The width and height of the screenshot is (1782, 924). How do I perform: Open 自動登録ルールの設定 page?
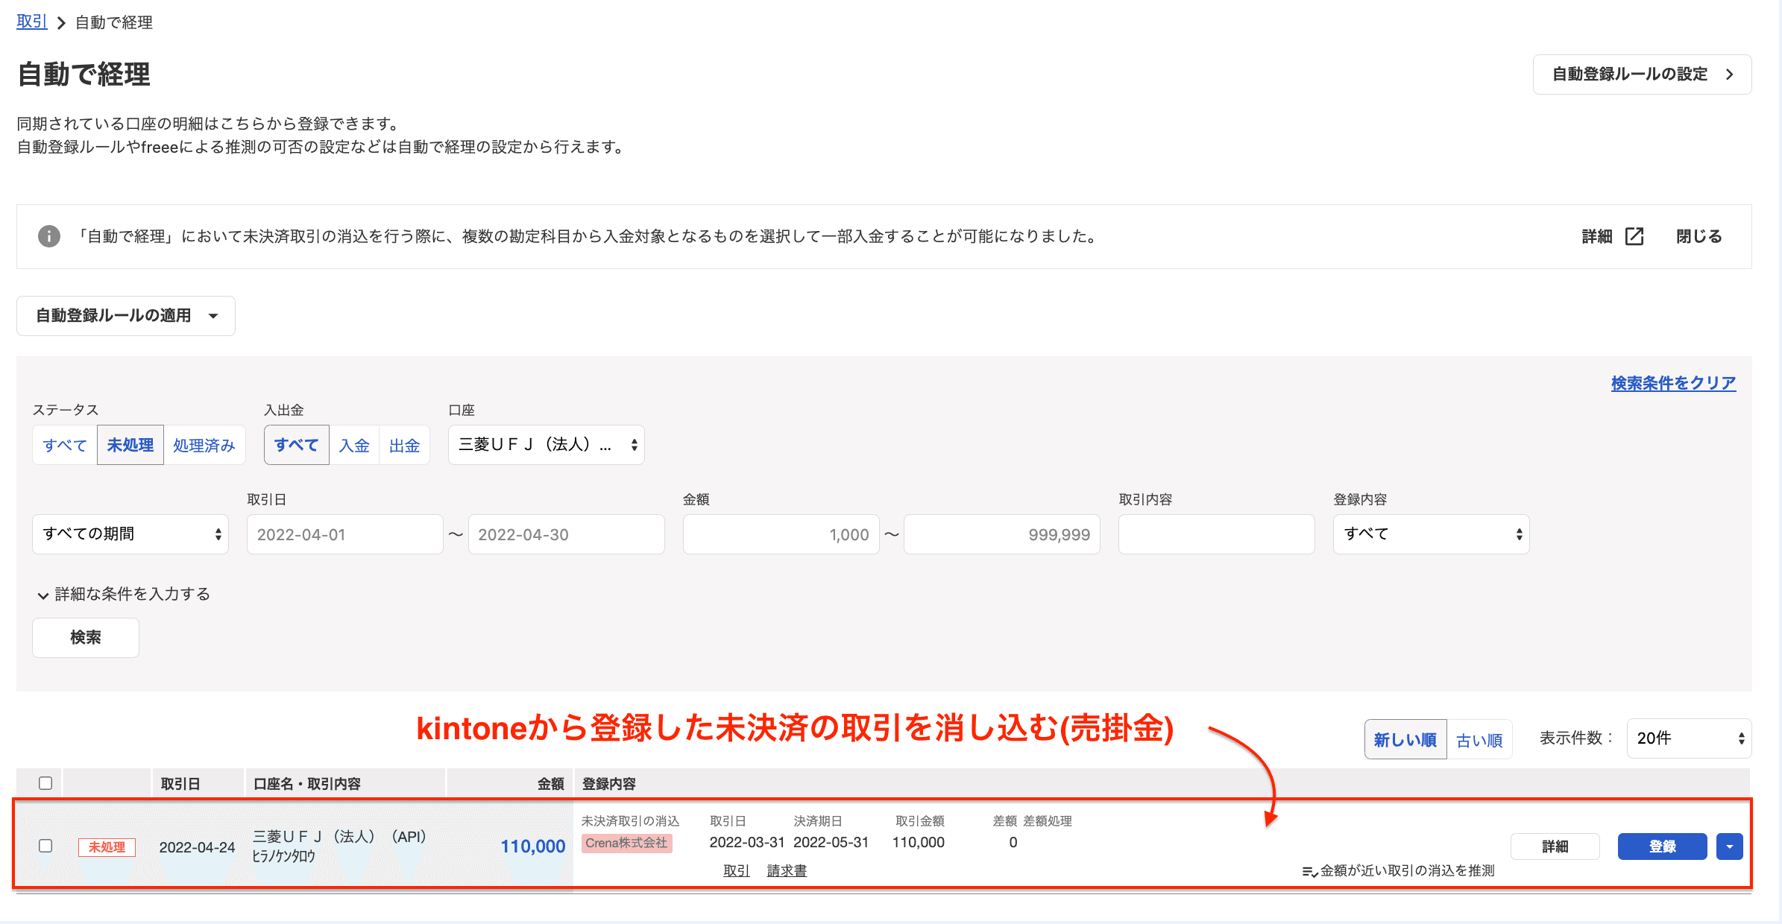point(1643,75)
